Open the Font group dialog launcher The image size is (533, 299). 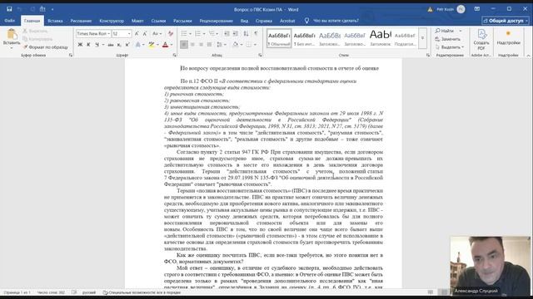(x=174, y=55)
